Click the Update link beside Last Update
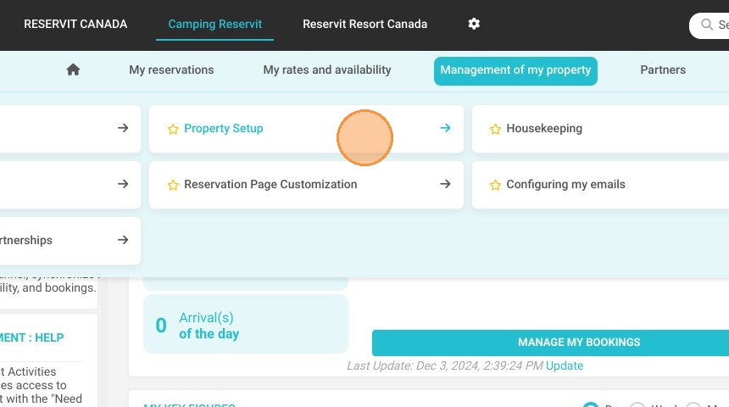 pos(565,365)
